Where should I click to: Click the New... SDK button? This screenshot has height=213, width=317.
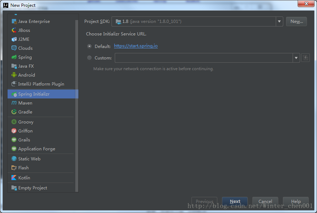pos(296,21)
